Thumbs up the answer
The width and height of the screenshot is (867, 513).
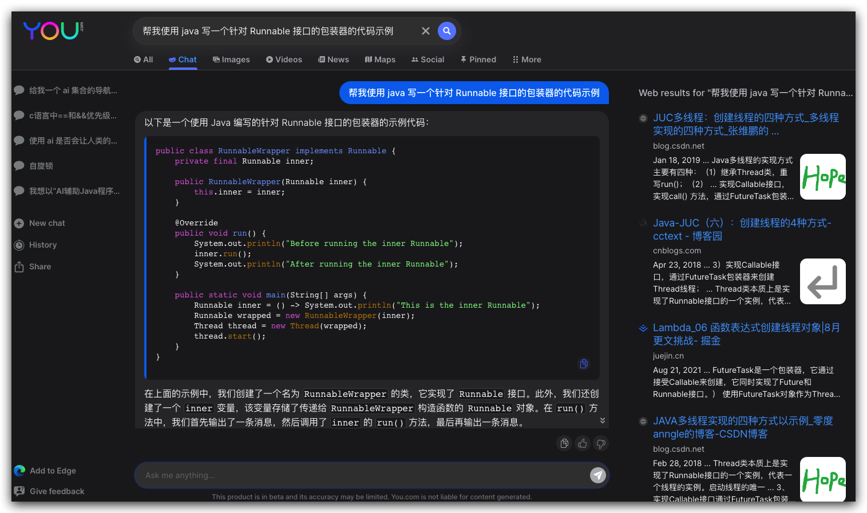(x=583, y=443)
